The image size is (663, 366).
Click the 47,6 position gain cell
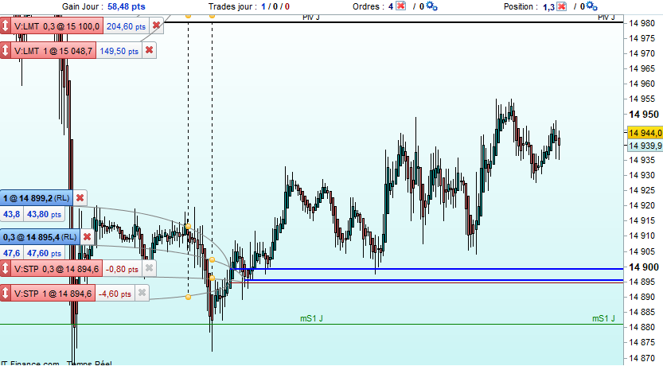click(12, 253)
